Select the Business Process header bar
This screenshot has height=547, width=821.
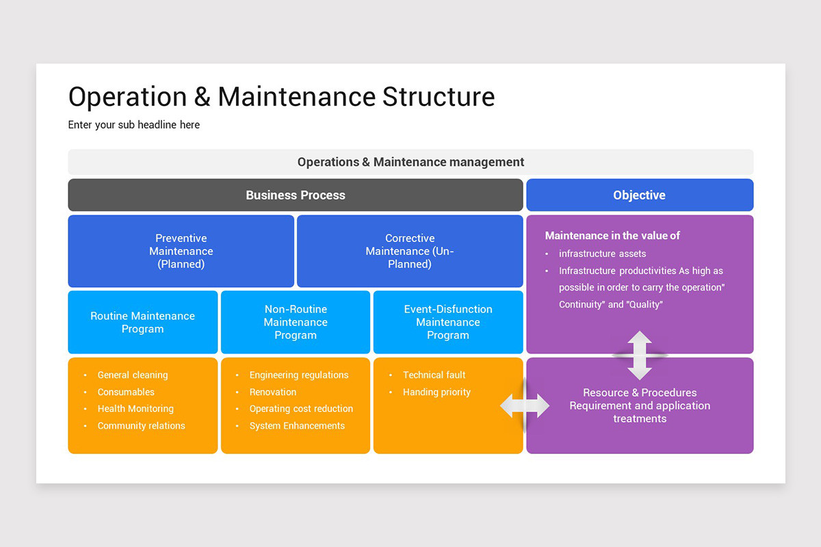pyautogui.click(x=295, y=195)
